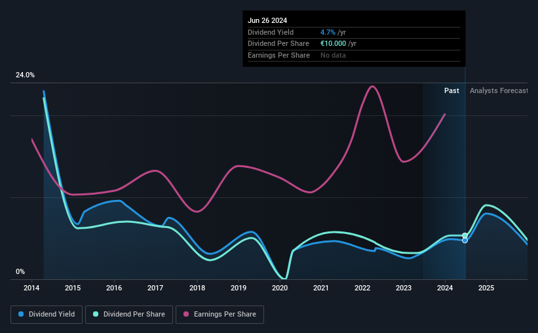Image resolution: width=538 pixels, height=333 pixels.
Task: Click the 2025 x-axis year label
Action: click(486, 288)
